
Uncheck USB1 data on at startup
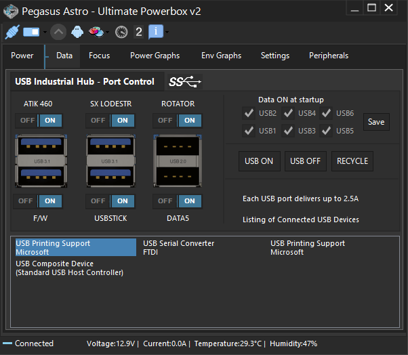click(249, 131)
